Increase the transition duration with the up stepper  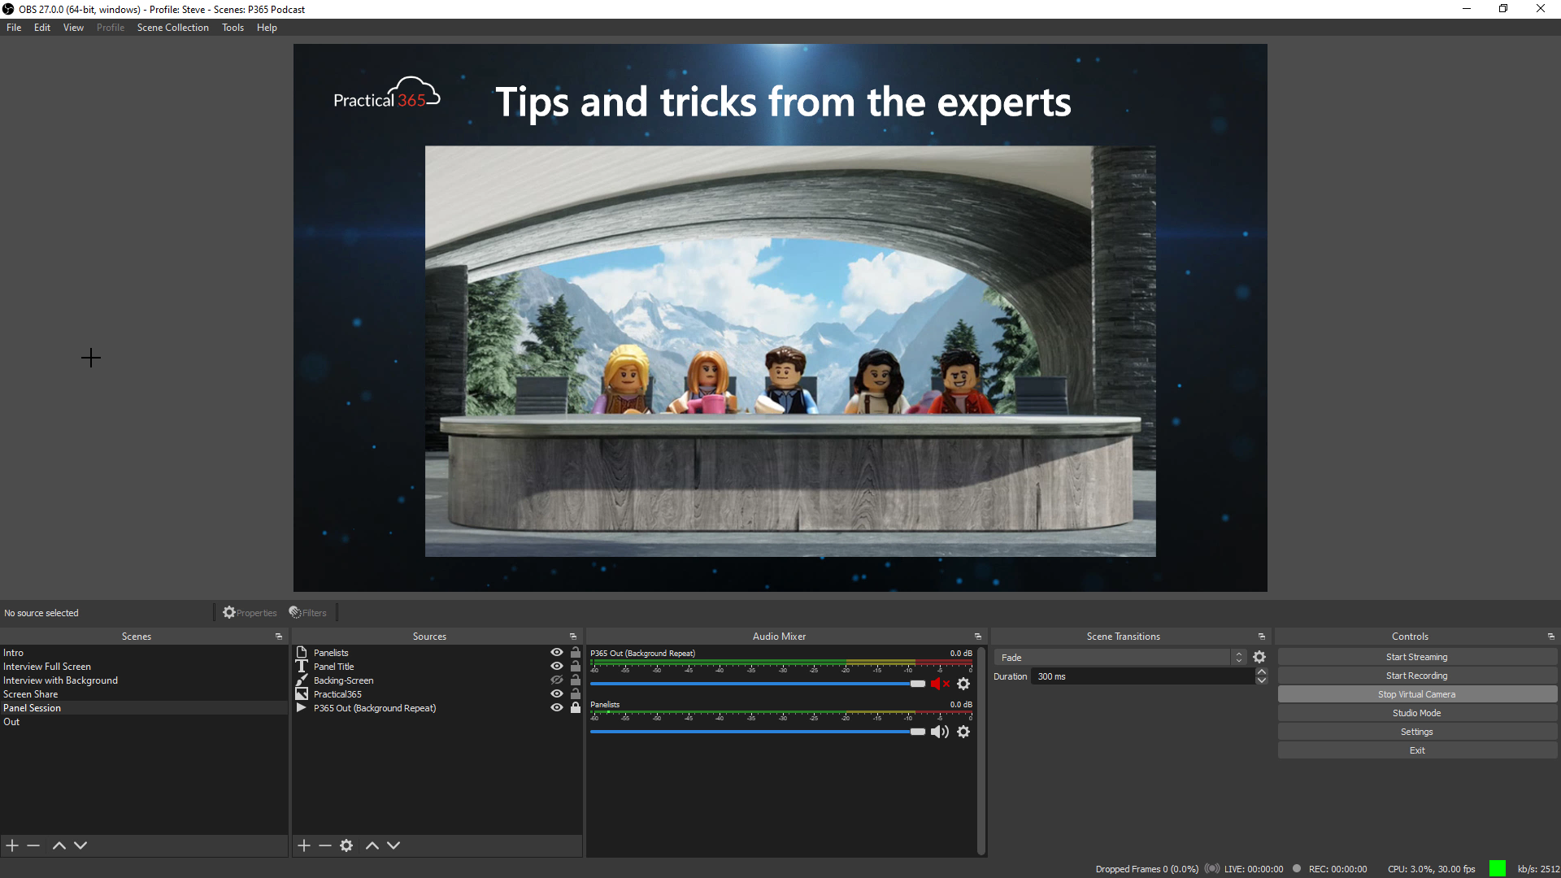(x=1261, y=672)
